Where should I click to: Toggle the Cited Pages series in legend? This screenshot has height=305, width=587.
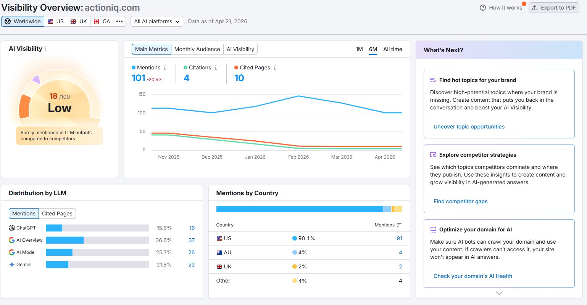252,67
